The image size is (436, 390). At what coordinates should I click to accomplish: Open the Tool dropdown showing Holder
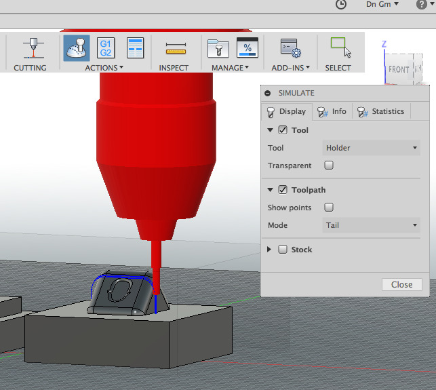371,147
